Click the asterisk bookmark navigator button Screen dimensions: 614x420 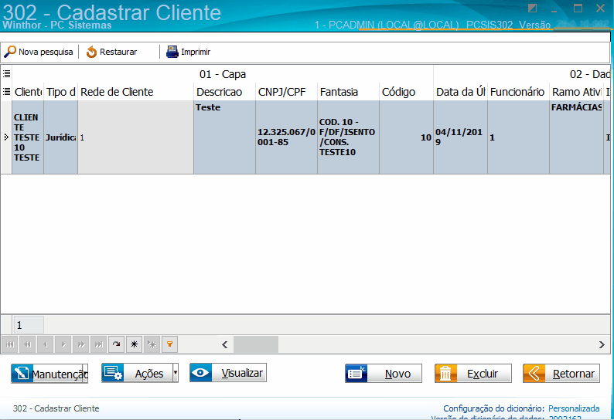[135, 344]
